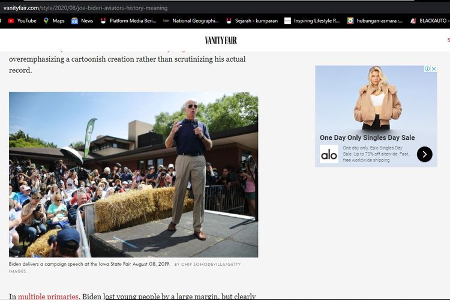Viewport: 450px width, 300px height.
Task: Open the "multiple primaries" link
Action: pyautogui.click(x=47, y=296)
